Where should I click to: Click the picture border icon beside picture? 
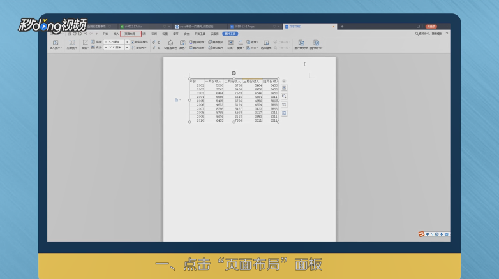point(284,113)
